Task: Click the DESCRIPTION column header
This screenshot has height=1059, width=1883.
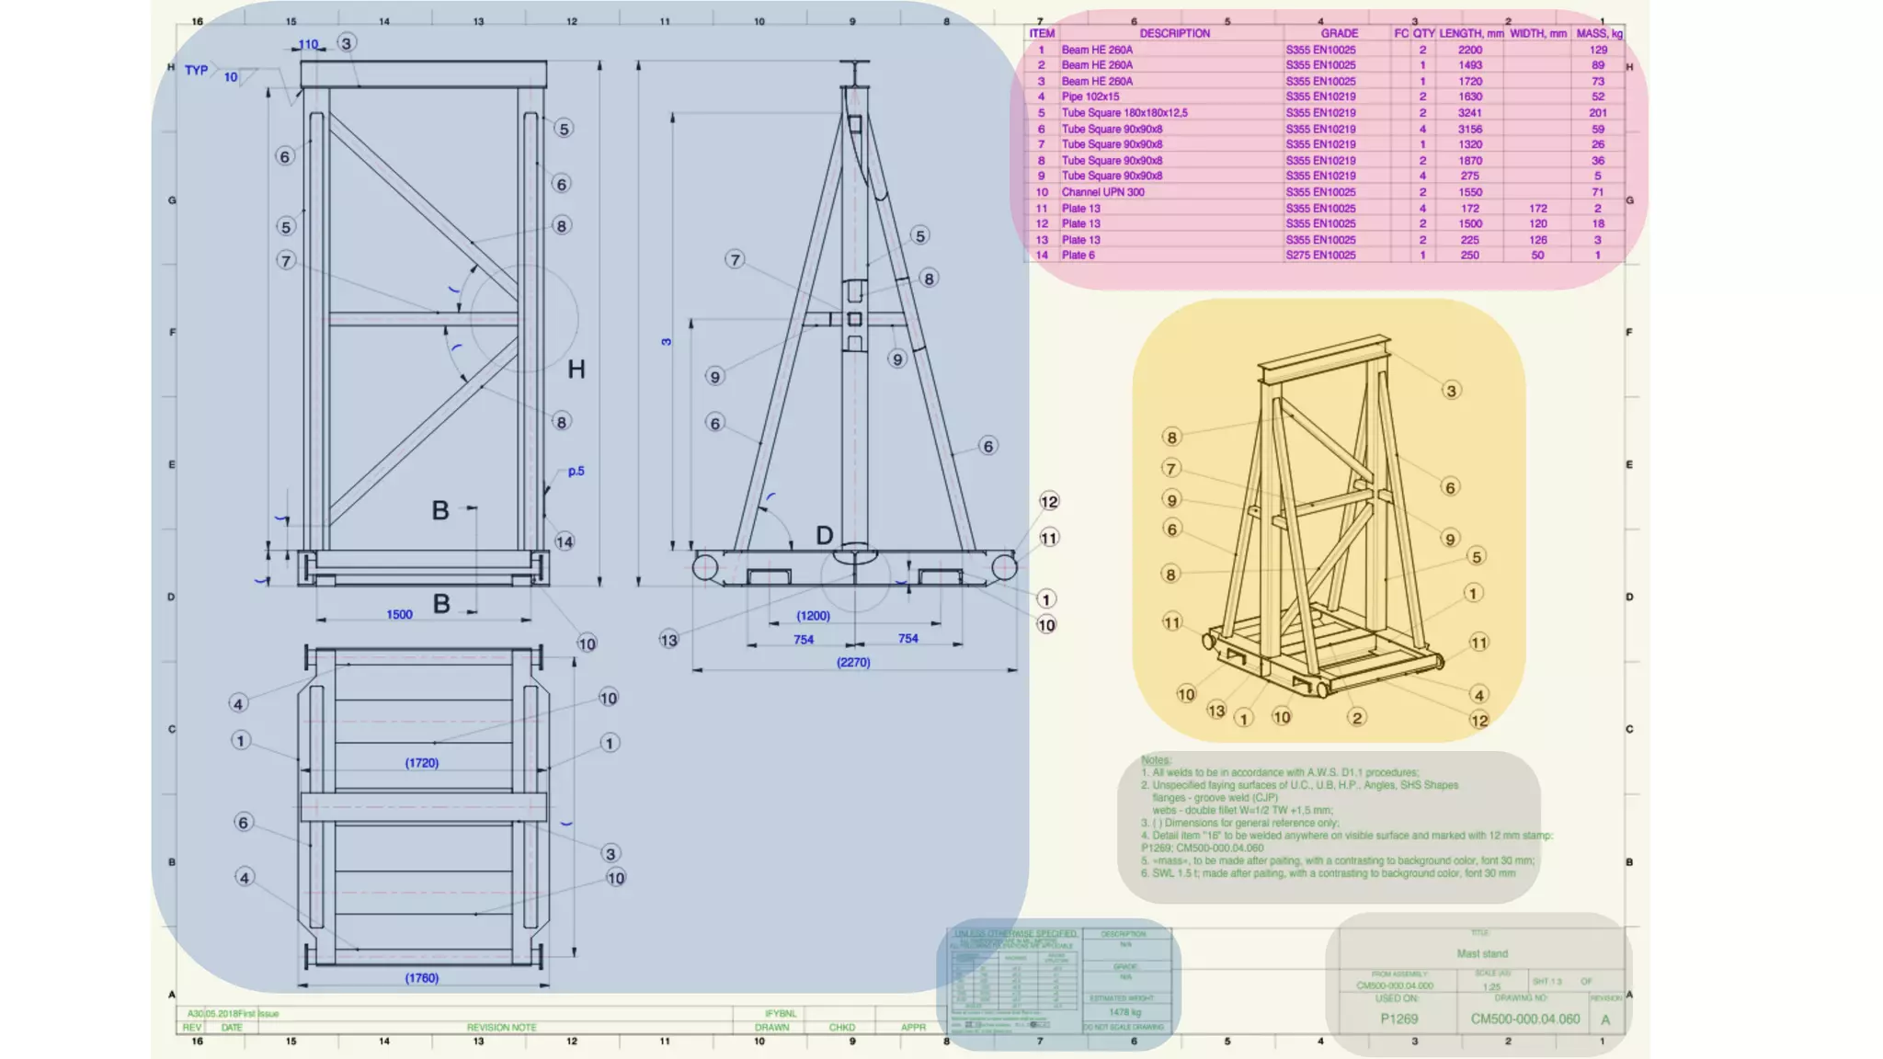Action: coord(1174,33)
